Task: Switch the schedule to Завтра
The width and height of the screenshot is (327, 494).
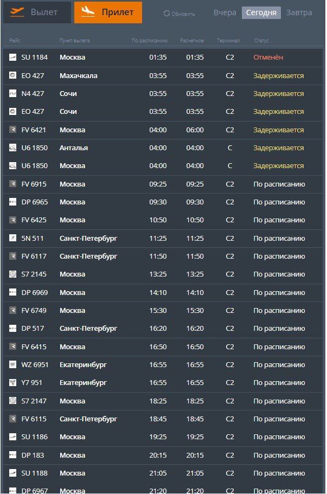Action: coord(299,12)
